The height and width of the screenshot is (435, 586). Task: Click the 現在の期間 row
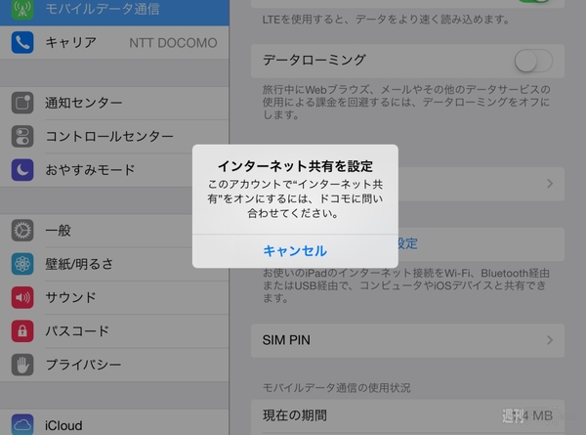click(x=407, y=415)
